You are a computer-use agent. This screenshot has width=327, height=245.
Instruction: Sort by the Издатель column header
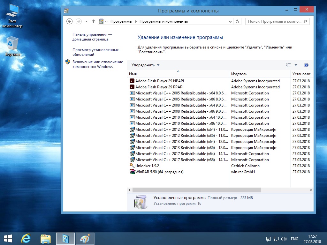pos(260,74)
